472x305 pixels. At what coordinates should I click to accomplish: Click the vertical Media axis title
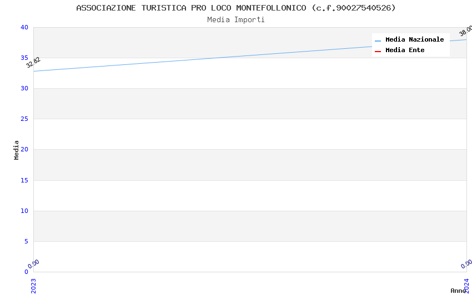pyautogui.click(x=16, y=150)
